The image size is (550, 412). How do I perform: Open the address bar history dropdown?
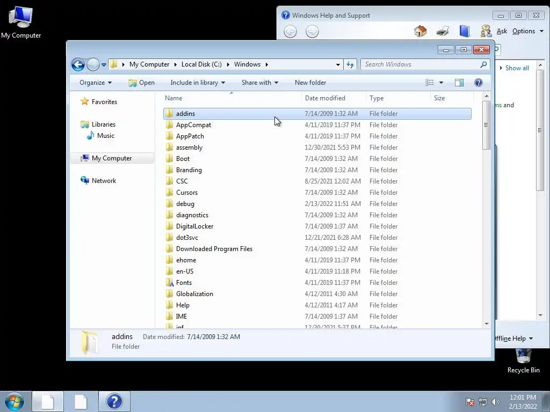pos(338,64)
